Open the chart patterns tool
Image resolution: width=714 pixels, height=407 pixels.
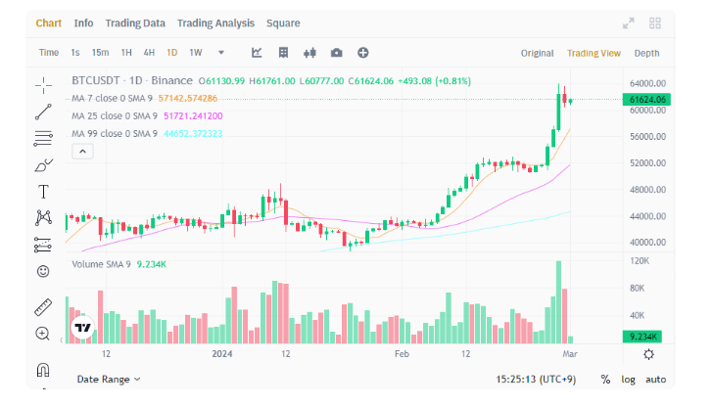click(x=43, y=218)
